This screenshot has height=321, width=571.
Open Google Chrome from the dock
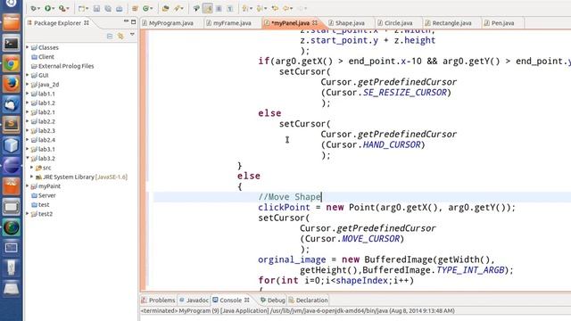click(12, 64)
